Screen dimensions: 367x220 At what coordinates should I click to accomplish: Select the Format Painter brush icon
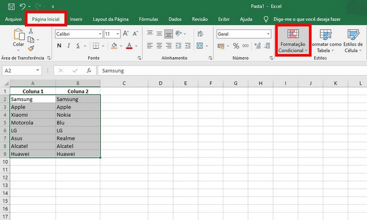[x=31, y=48]
